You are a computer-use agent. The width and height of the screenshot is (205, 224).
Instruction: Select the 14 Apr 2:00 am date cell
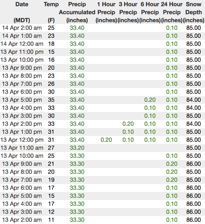point(22,28)
